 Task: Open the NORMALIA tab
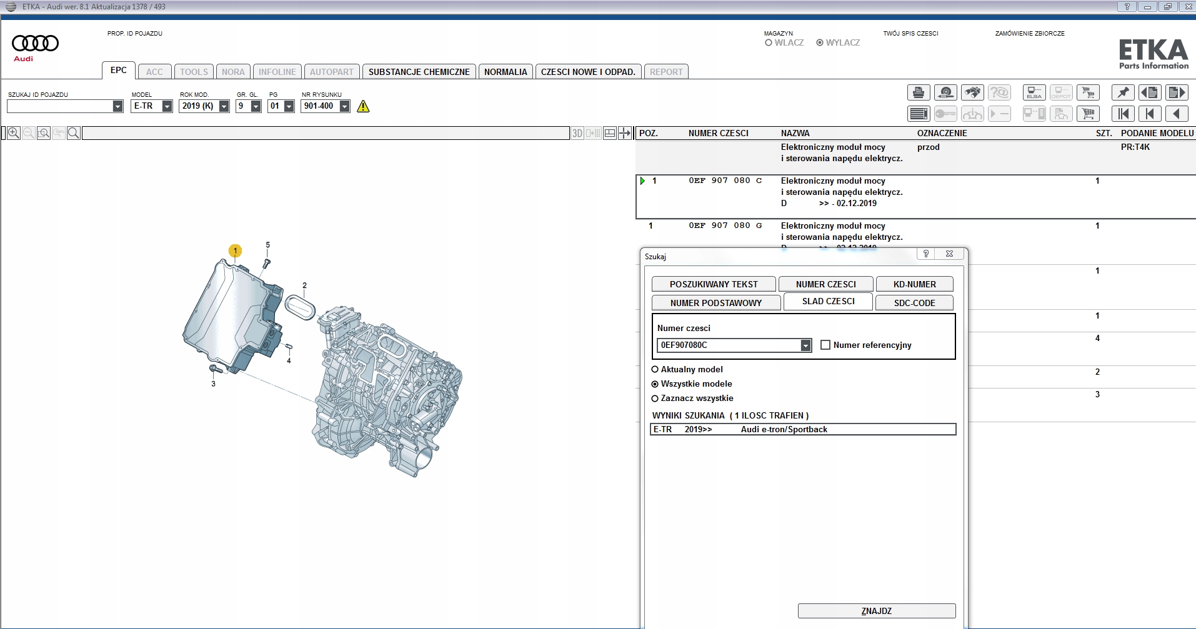(x=505, y=72)
